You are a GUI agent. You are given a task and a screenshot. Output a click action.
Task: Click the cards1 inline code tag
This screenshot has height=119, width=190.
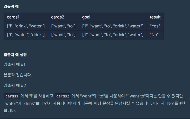pos(12,96)
